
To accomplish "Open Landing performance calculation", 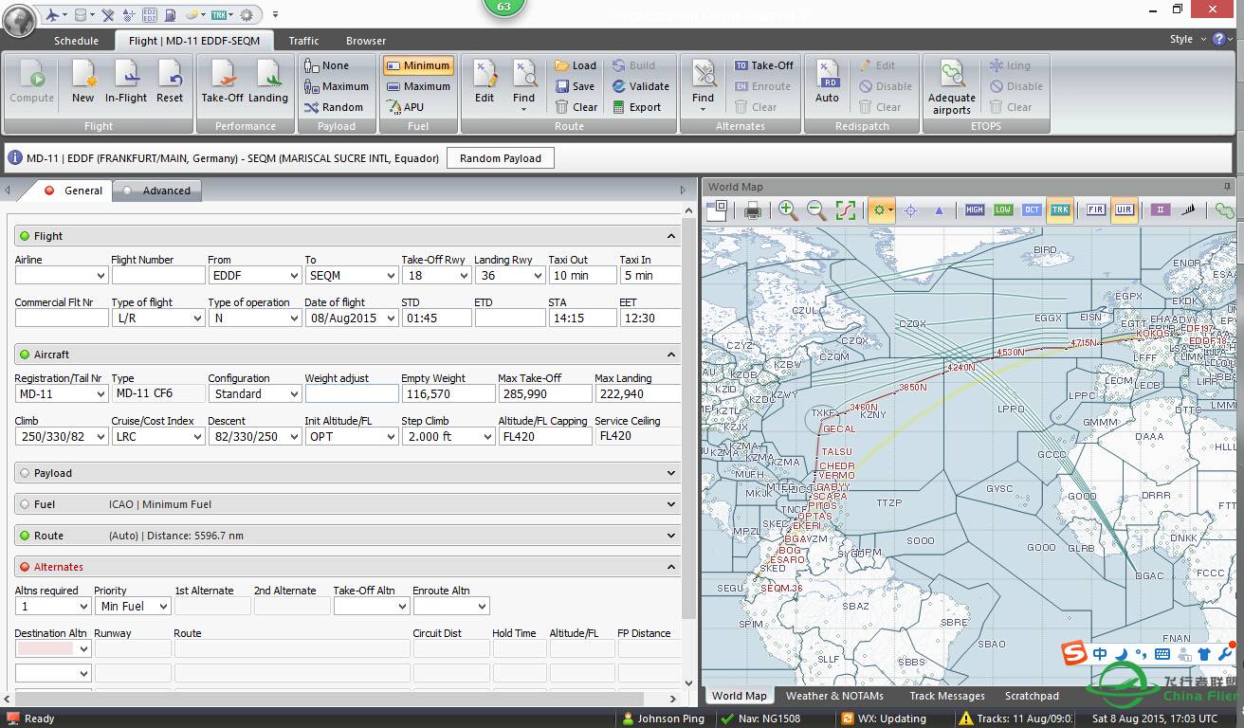I will (268, 82).
